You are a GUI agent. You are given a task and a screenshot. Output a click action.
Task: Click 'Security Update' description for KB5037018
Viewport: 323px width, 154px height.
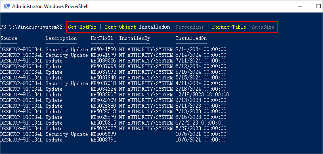[67, 83]
